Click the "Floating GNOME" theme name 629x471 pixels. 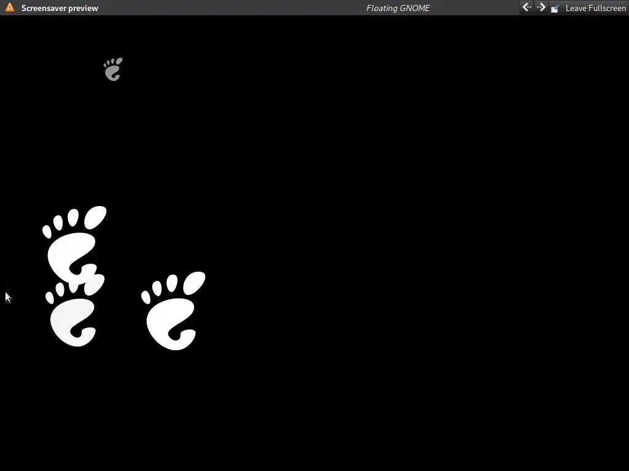click(398, 8)
